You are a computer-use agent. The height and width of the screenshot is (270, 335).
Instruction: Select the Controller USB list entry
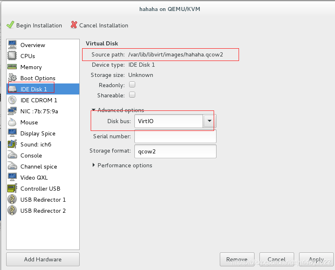(x=43, y=189)
